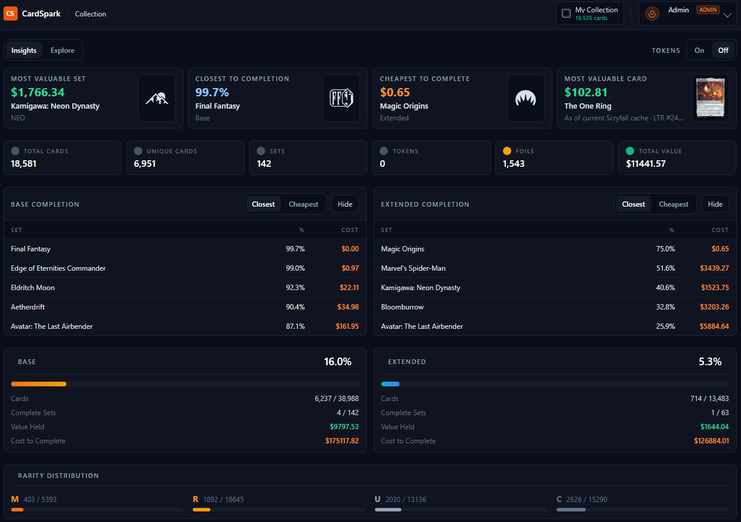This screenshot has width=741, height=522.
Task: Open The One Ring card thumbnail
Action: pyautogui.click(x=710, y=98)
